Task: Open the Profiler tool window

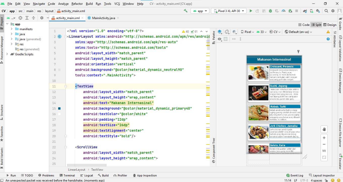Action: click(x=120, y=175)
